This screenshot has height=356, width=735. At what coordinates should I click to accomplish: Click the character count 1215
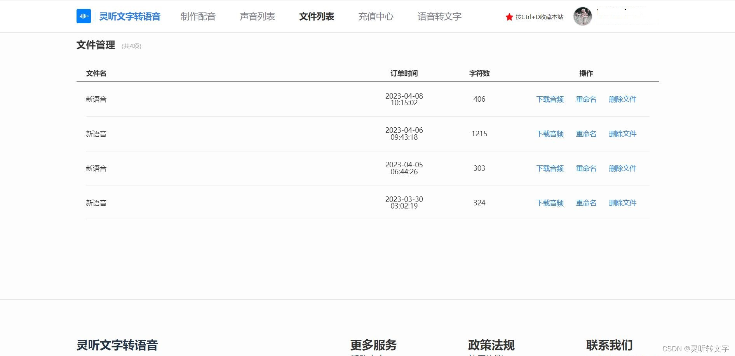tap(479, 134)
